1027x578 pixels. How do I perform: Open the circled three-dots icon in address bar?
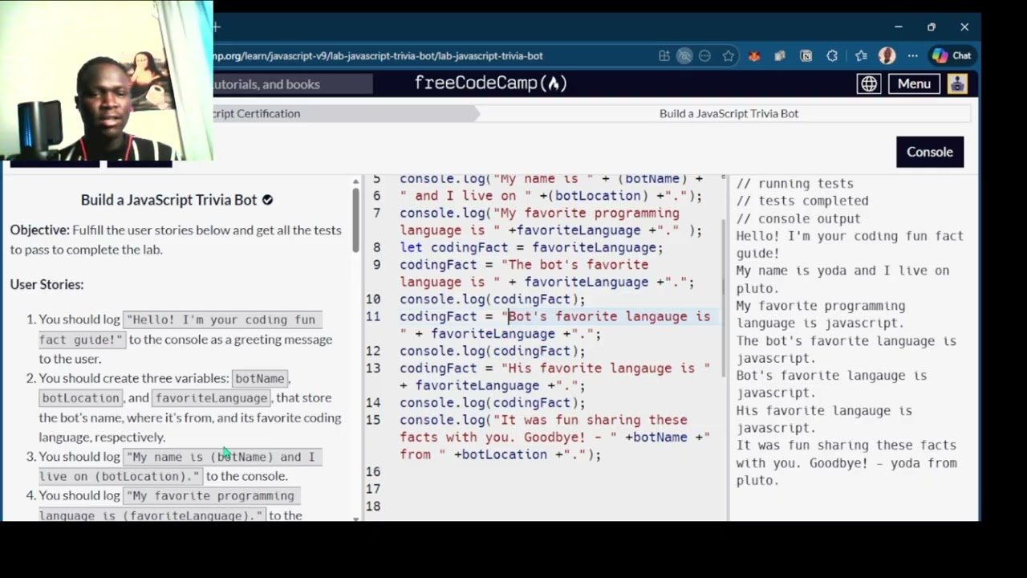[704, 56]
